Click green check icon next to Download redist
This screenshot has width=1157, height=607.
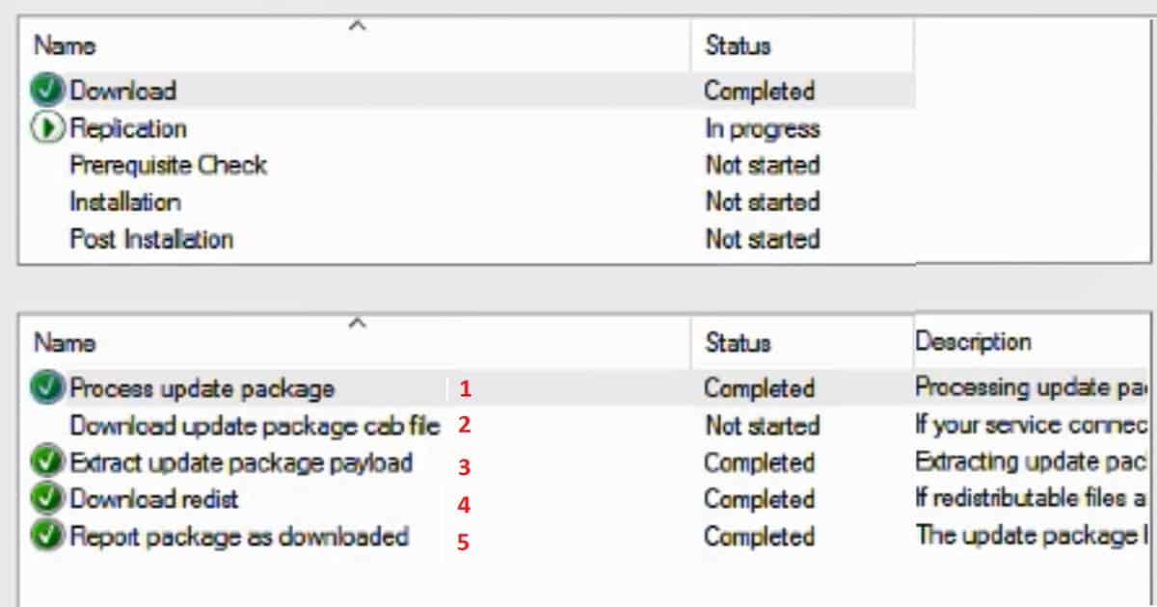coord(47,499)
